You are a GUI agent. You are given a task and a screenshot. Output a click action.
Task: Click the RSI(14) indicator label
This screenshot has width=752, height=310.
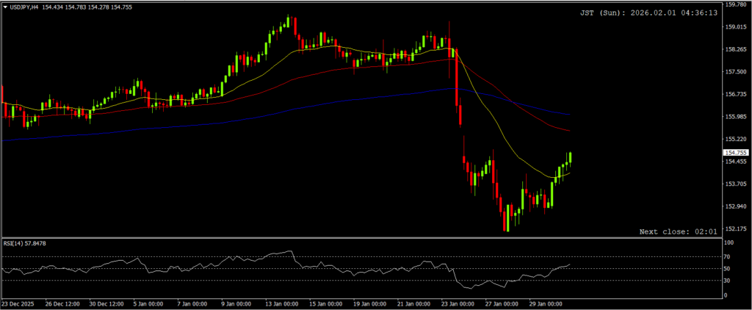click(x=15, y=243)
